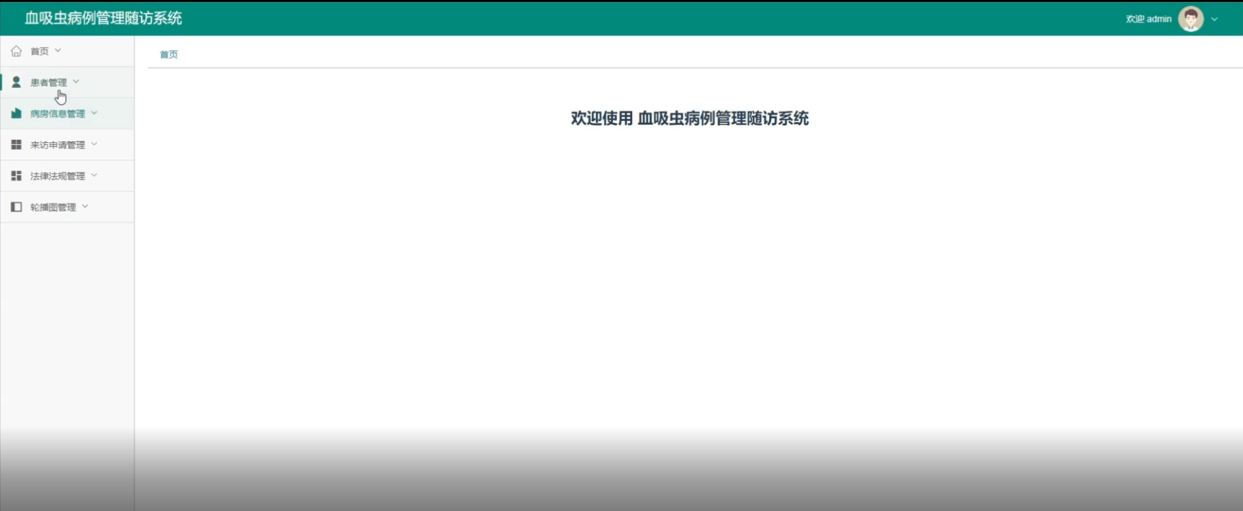Click the house icon beside 首页
Screen dimensions: 1243x511
tap(16, 51)
